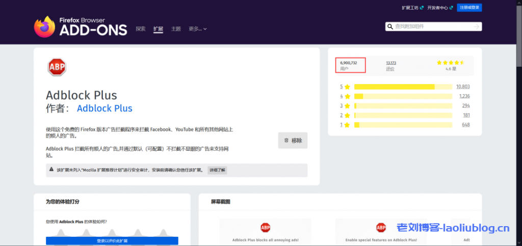
Task: Open the 648 one-star reviews count
Action: click(x=466, y=125)
